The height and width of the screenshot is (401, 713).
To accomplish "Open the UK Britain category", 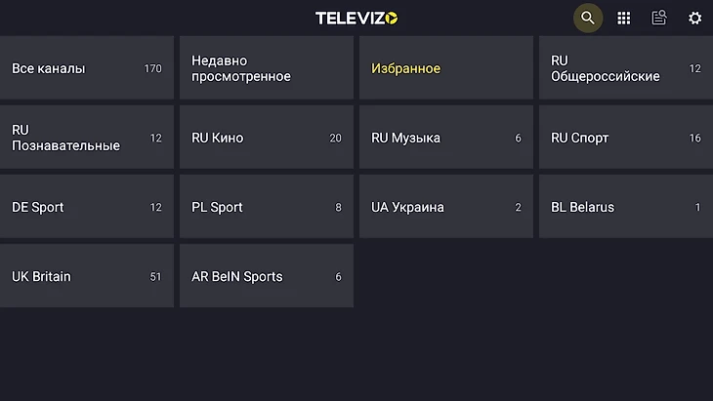I will tap(86, 276).
